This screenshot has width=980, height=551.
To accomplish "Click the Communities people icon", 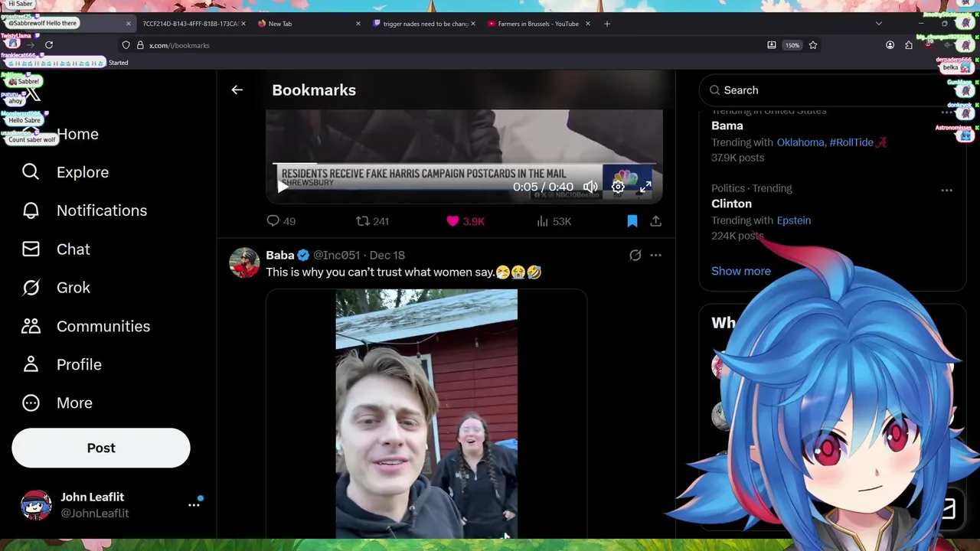I will pyautogui.click(x=31, y=326).
